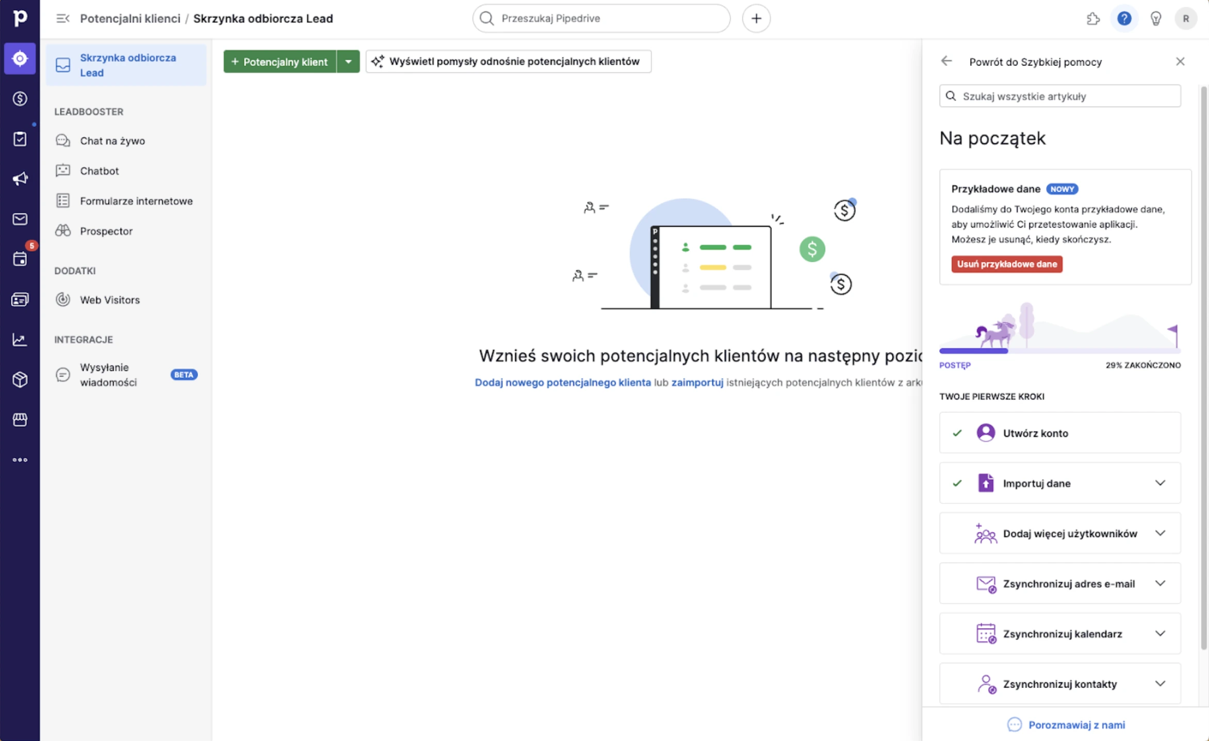
Task: Click the help question mark icon
Action: click(x=1124, y=19)
